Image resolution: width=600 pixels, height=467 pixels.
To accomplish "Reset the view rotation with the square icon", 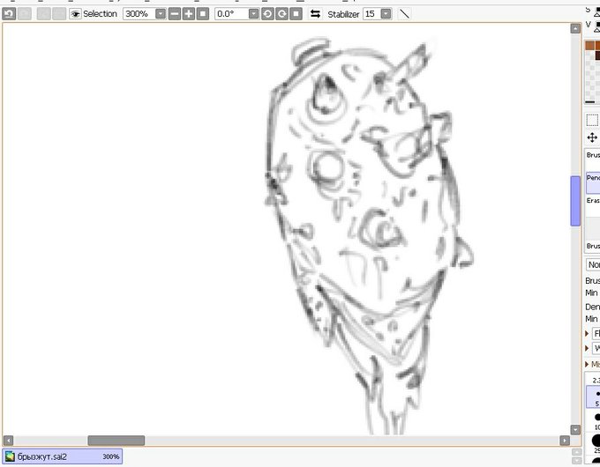I will [x=296, y=14].
